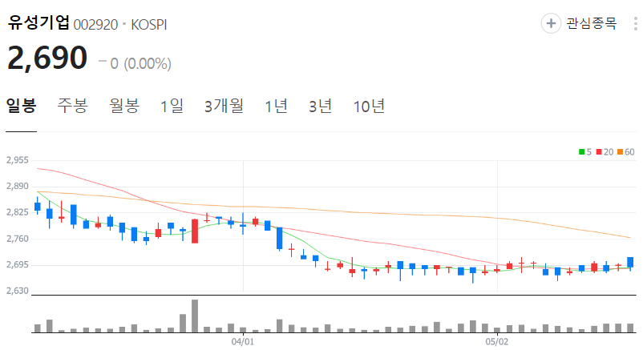
Task: Click the 04/01 date axis label
Action: (243, 341)
